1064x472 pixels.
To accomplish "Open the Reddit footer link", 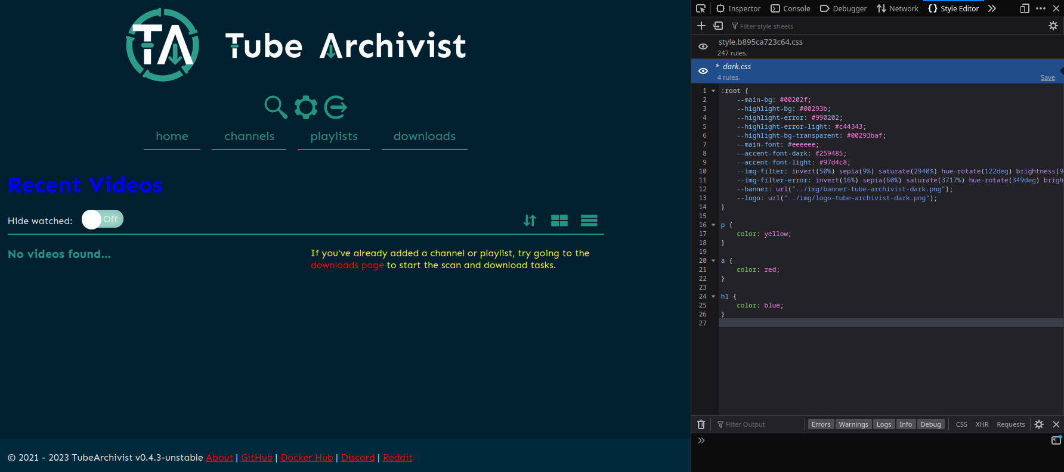I will point(397,458).
